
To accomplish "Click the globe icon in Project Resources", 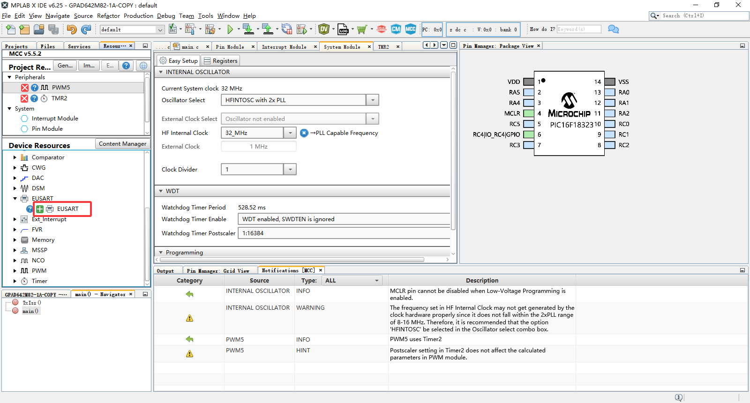I will click(x=143, y=66).
